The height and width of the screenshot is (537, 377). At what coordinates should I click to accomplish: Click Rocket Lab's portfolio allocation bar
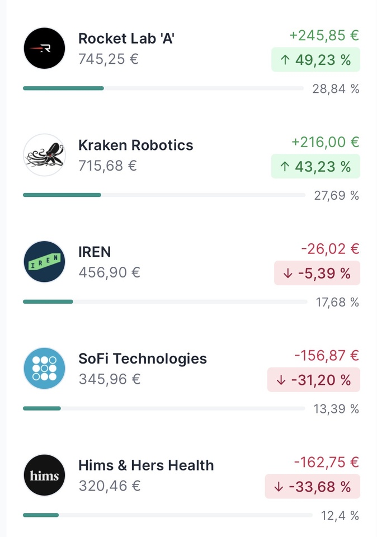tap(162, 88)
